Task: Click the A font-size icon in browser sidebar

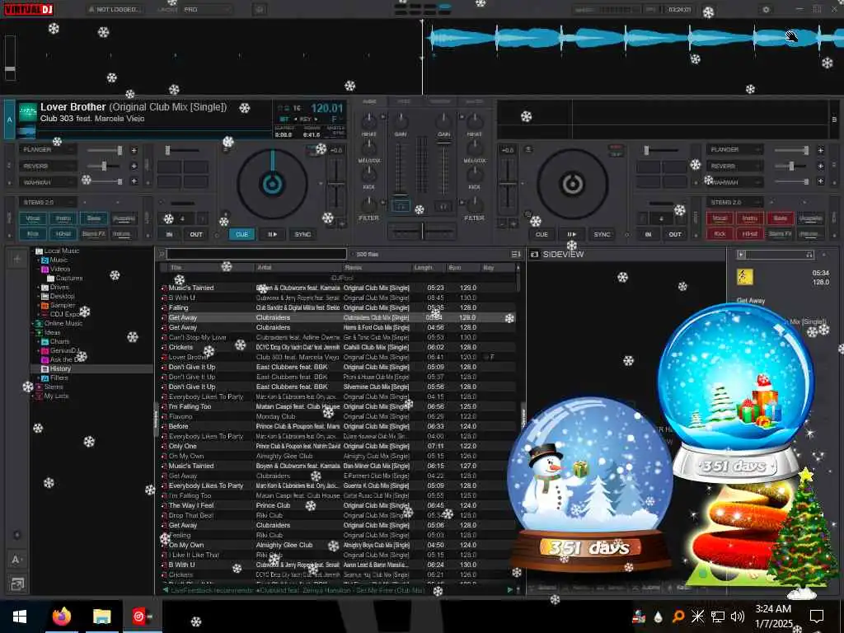Action: coord(16,560)
